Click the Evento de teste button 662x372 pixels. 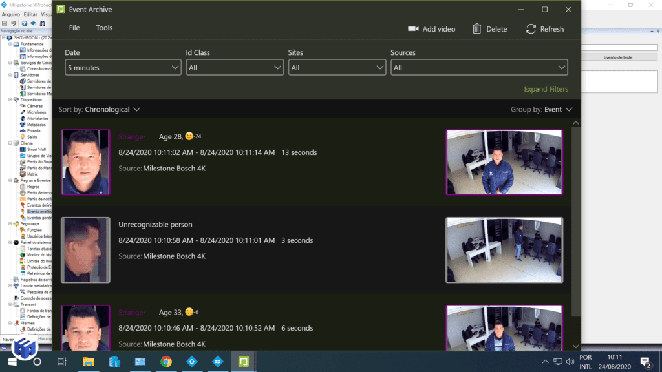pos(617,57)
